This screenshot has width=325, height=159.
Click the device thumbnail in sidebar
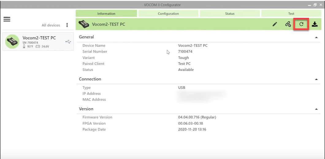(12, 42)
